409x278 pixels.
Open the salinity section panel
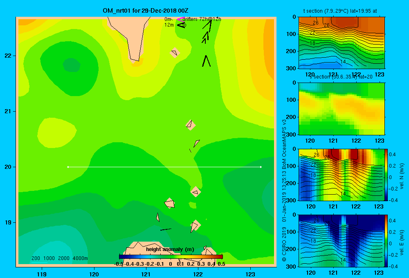tap(342, 109)
